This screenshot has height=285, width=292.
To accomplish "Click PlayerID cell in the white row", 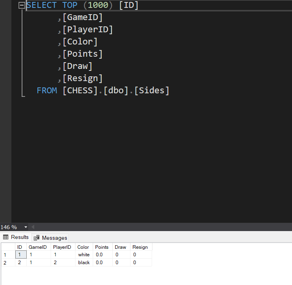I will tap(63, 255).
